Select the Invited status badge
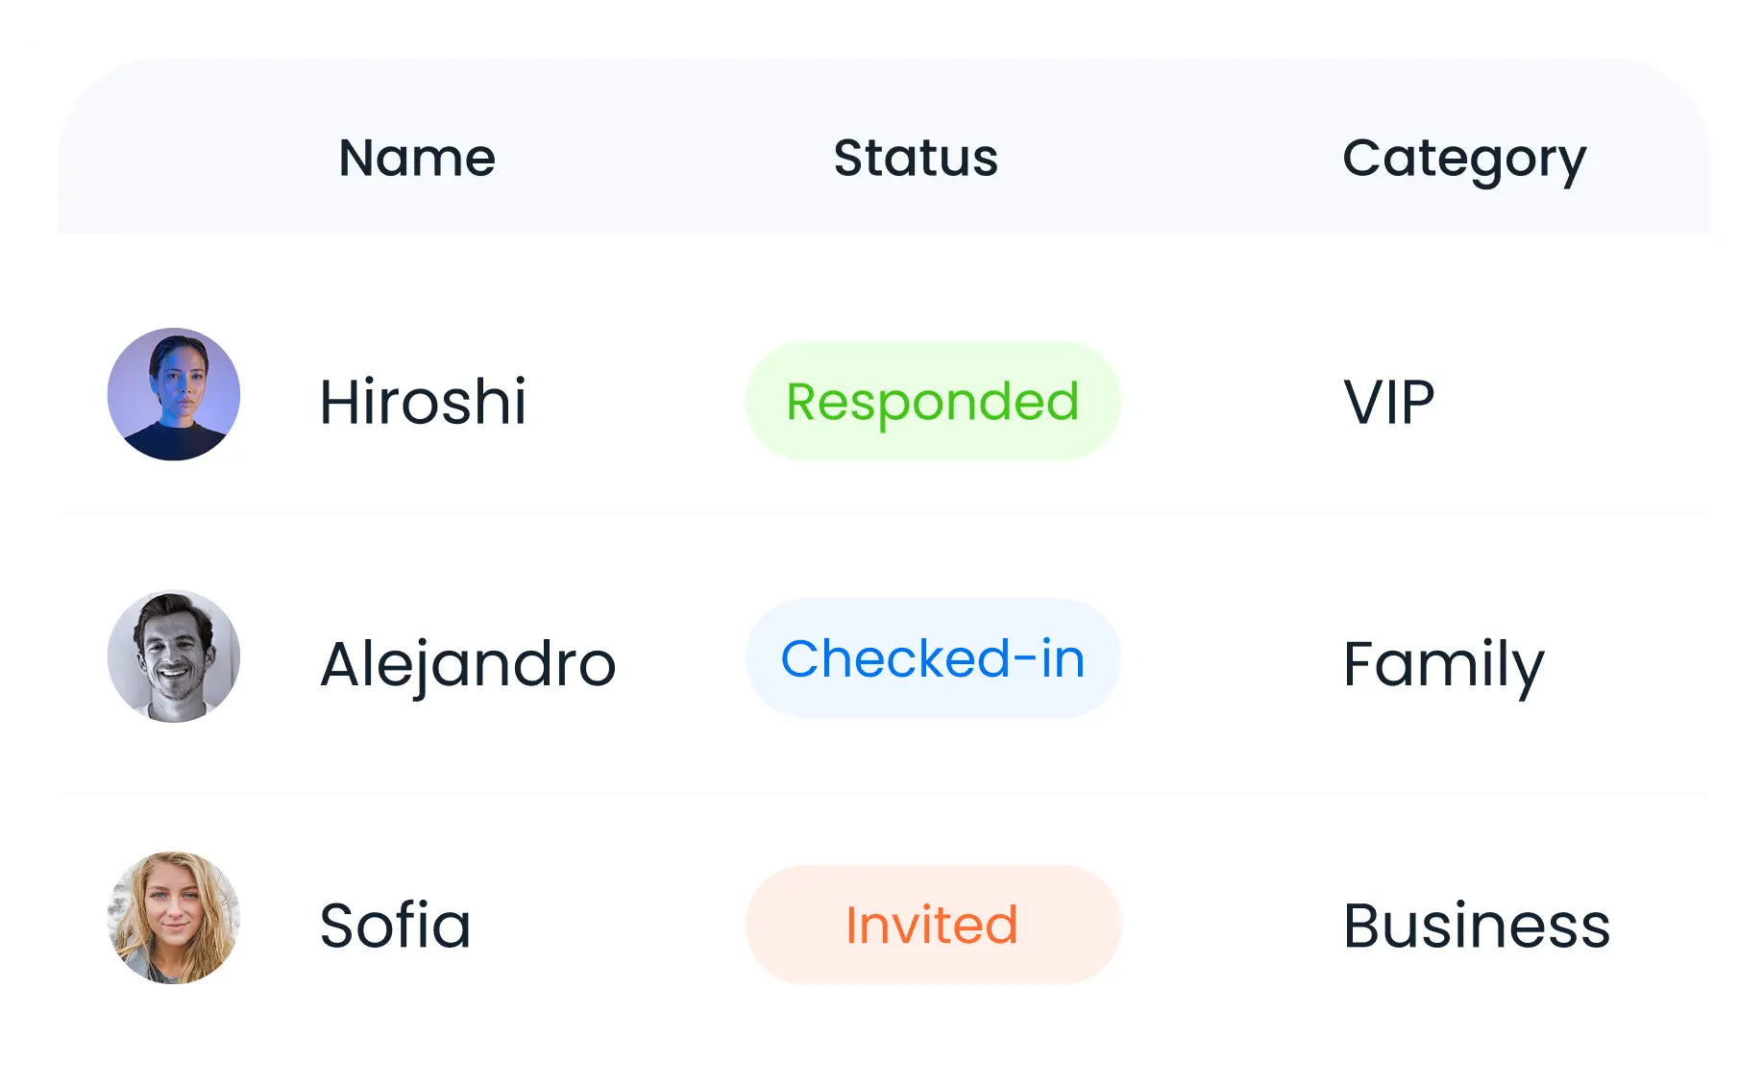The image size is (1763, 1088). [933, 925]
